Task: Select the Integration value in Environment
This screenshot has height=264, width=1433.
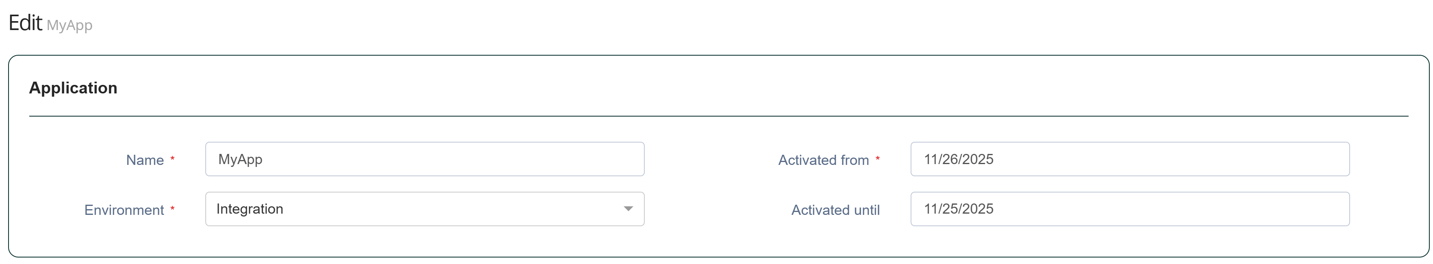Action: pyautogui.click(x=250, y=209)
